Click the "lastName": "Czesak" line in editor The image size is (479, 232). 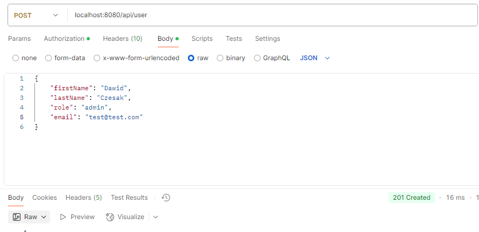[x=91, y=98]
